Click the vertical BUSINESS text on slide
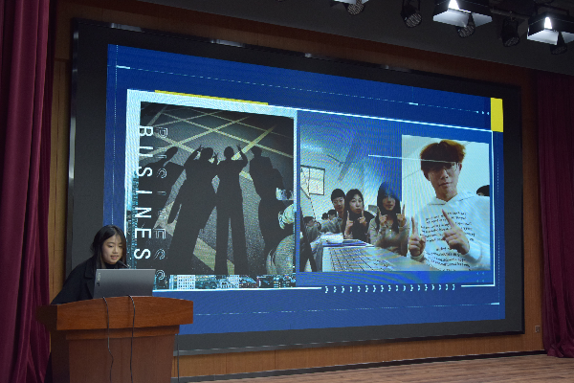This screenshot has width=574, height=383. tap(143, 191)
